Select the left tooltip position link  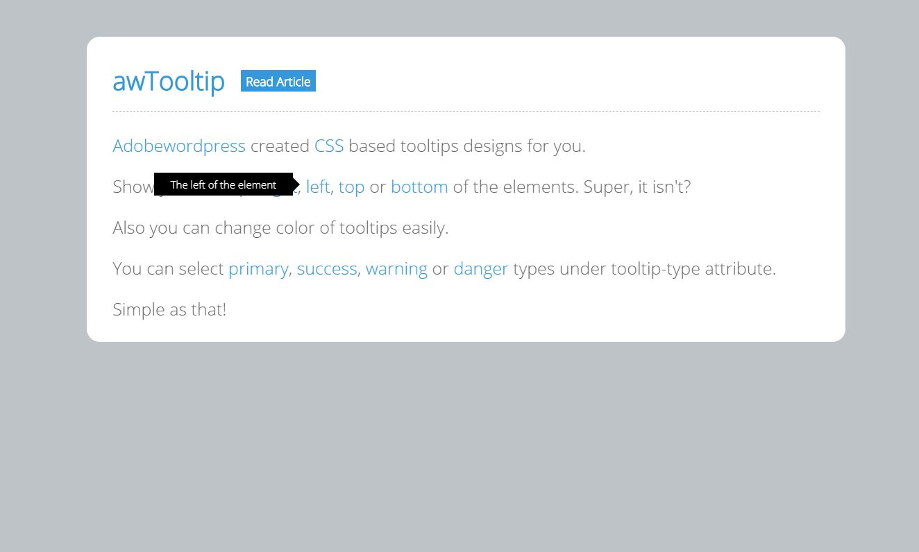[318, 187]
